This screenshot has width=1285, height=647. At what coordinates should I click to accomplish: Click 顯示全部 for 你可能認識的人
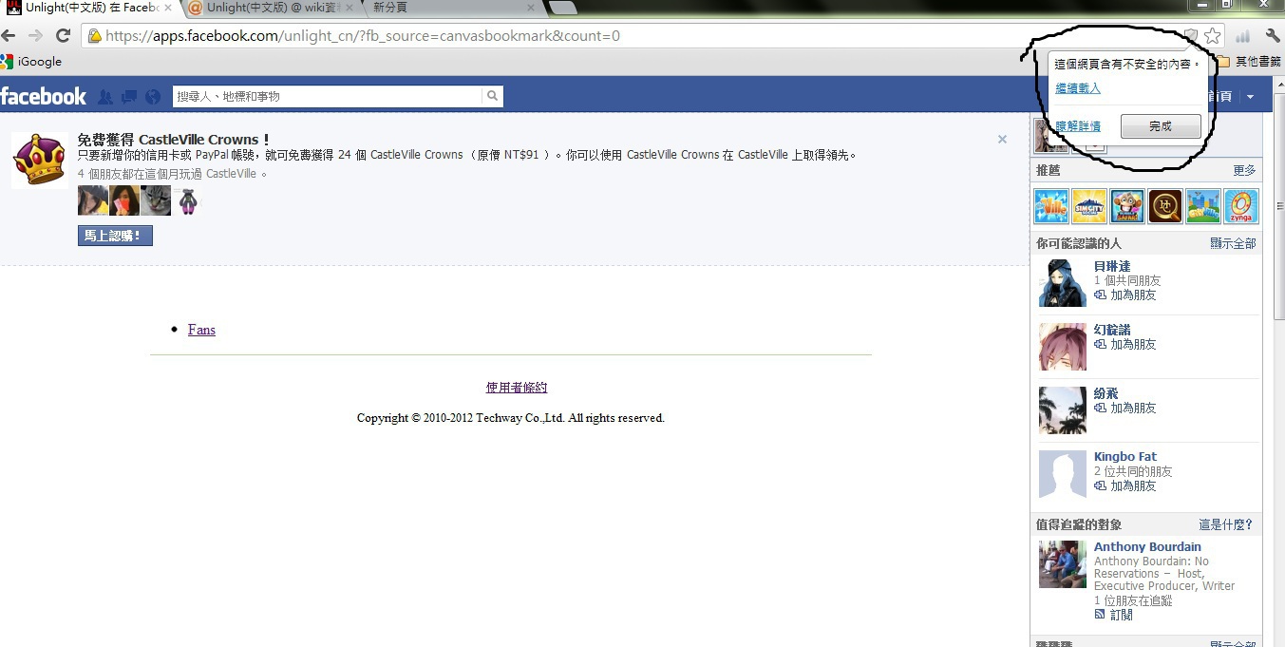[x=1233, y=244]
